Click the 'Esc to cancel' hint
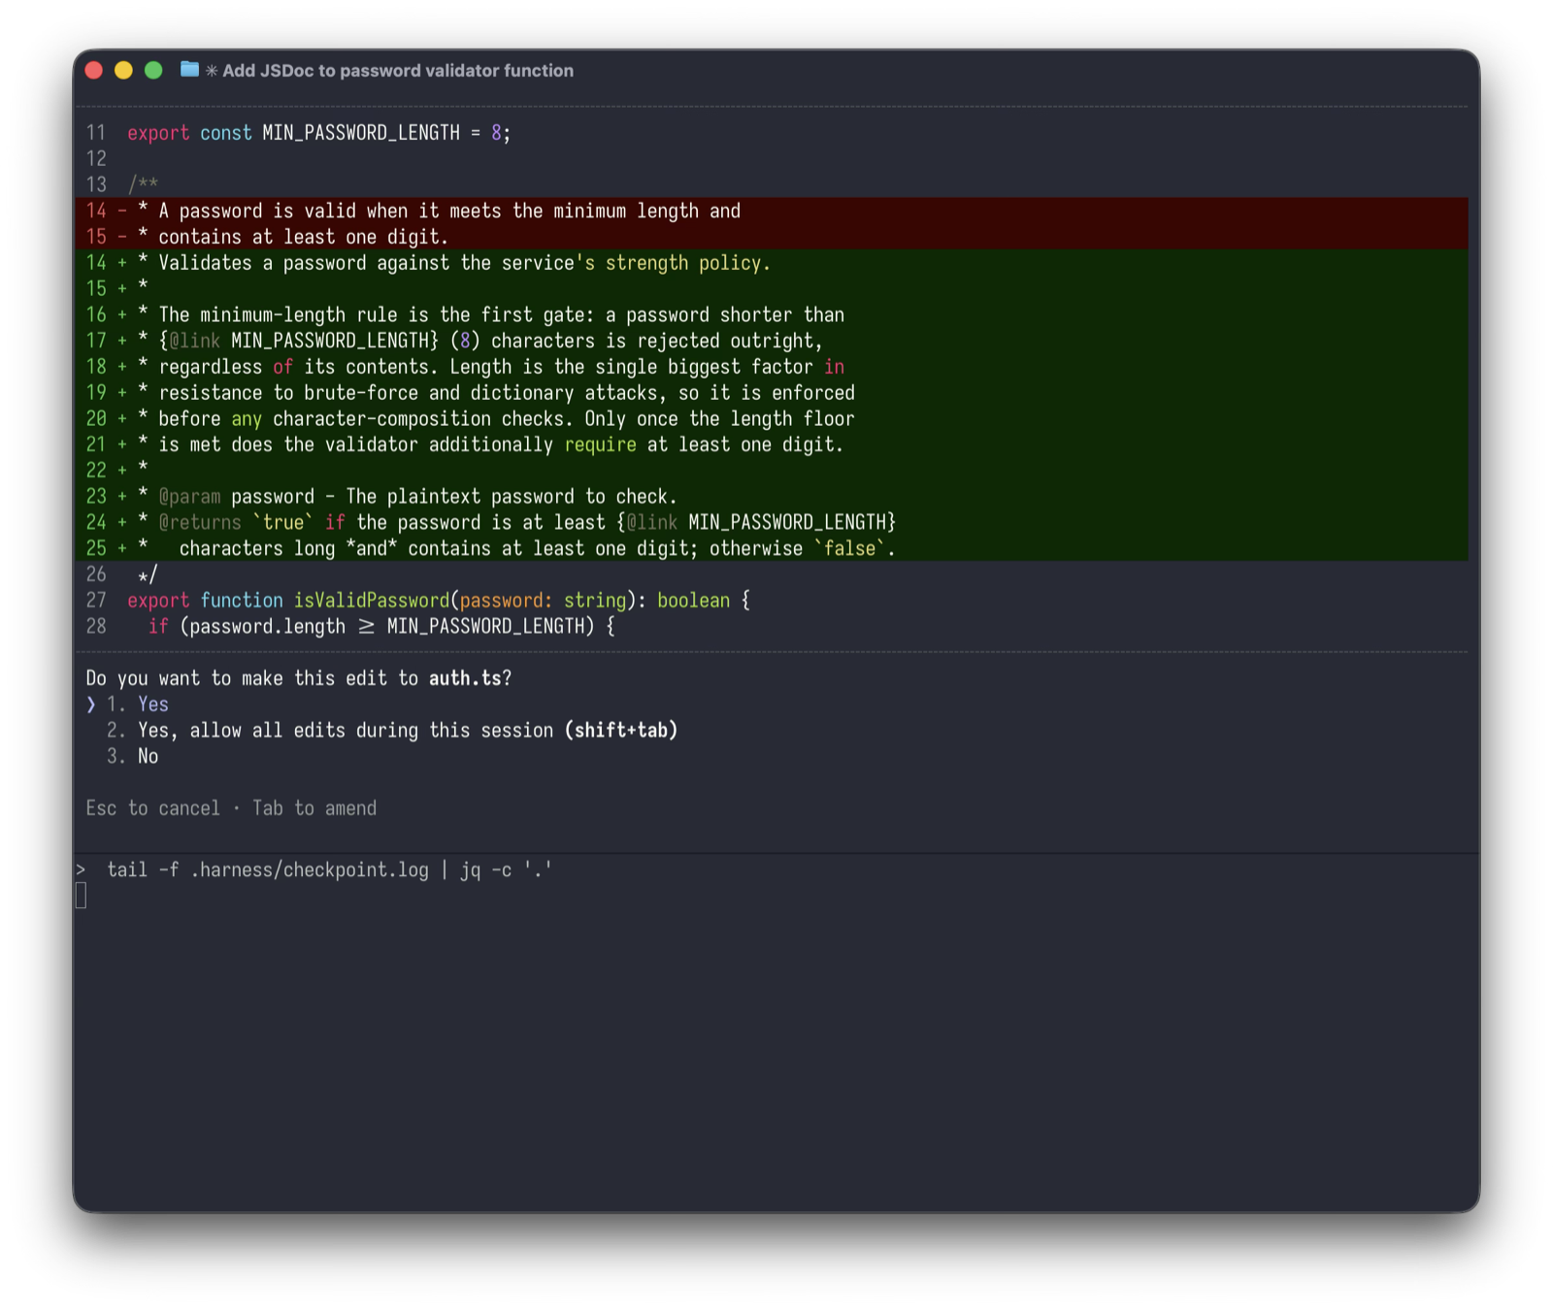The height and width of the screenshot is (1309, 1553). (152, 808)
